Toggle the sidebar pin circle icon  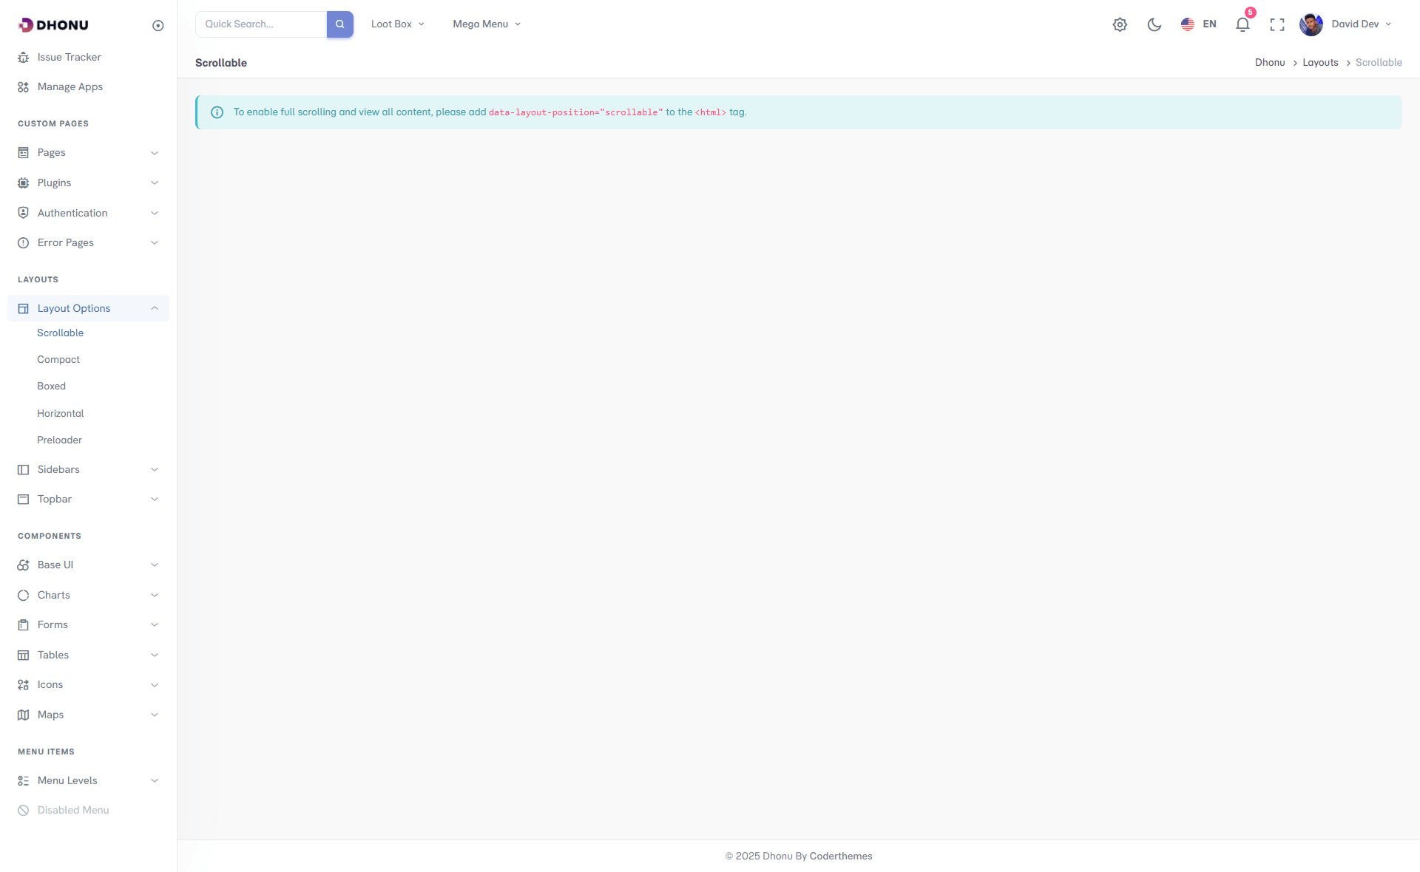click(158, 26)
